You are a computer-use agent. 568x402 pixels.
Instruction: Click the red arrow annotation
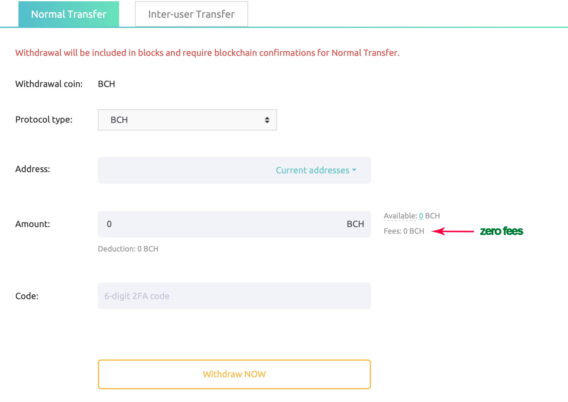(452, 231)
